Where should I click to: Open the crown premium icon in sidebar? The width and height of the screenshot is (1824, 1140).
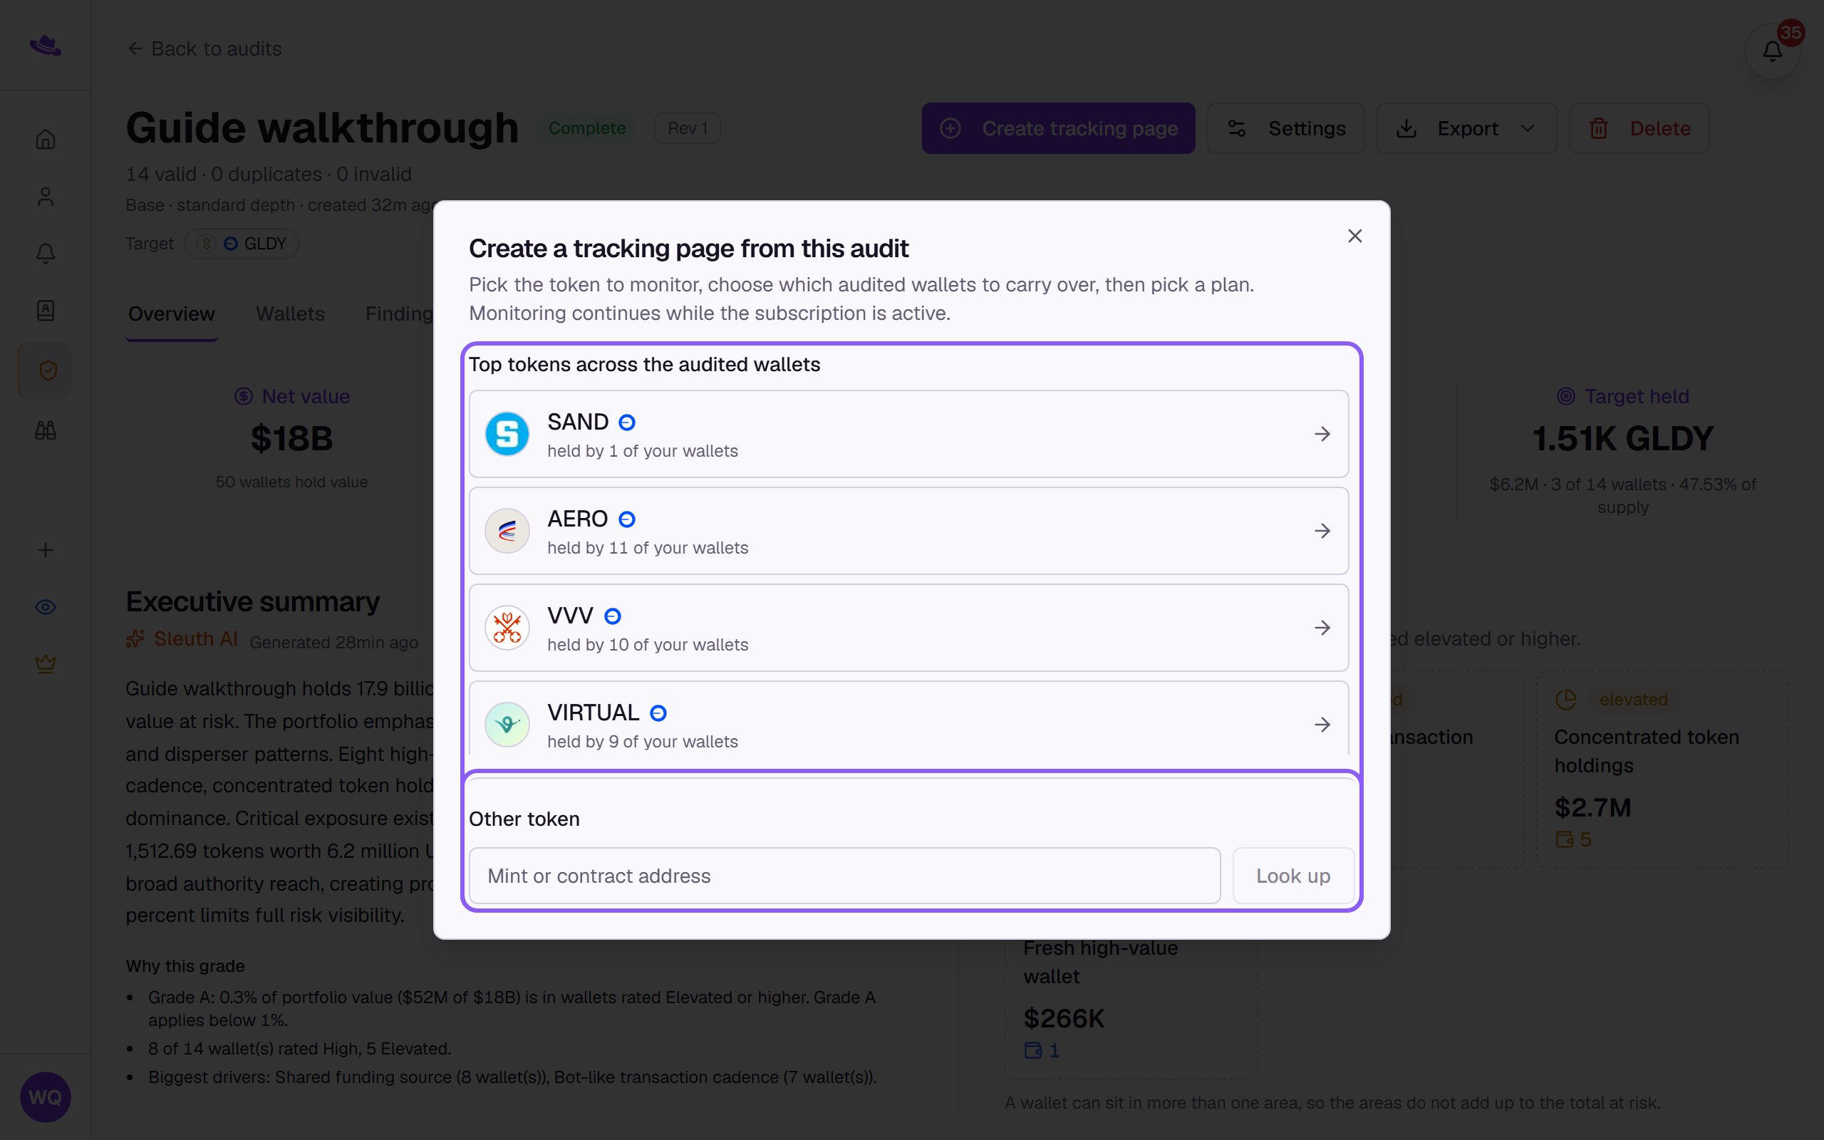(45, 664)
